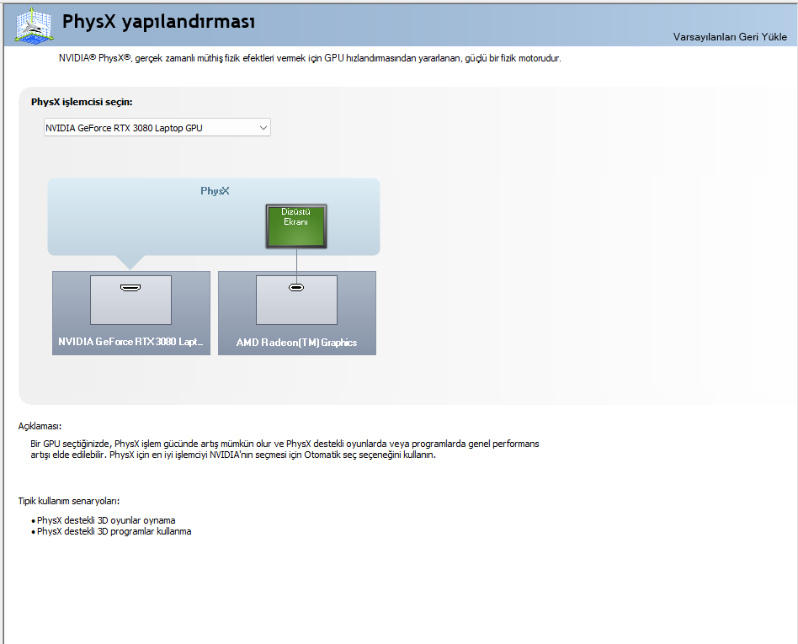Click the dropdown arrow beside RTX 3080 Laptop GPU
The height and width of the screenshot is (644, 798).
(x=263, y=128)
